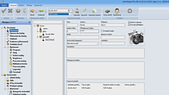Click the Ukončit pencil icon
This screenshot has height=95, width=169.
coord(84,11)
